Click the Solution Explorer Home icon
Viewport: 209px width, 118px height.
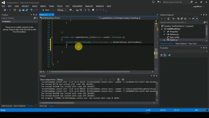[169, 19]
